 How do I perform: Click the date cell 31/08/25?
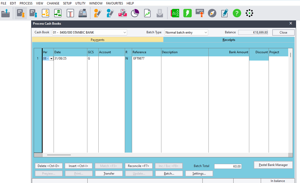(x=70, y=58)
